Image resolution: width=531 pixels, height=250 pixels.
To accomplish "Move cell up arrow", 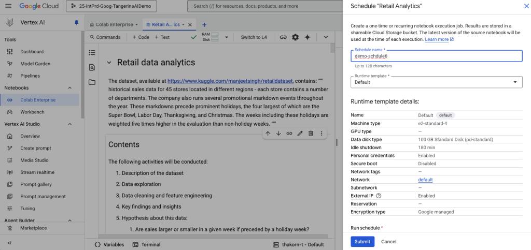I will 268,134.
